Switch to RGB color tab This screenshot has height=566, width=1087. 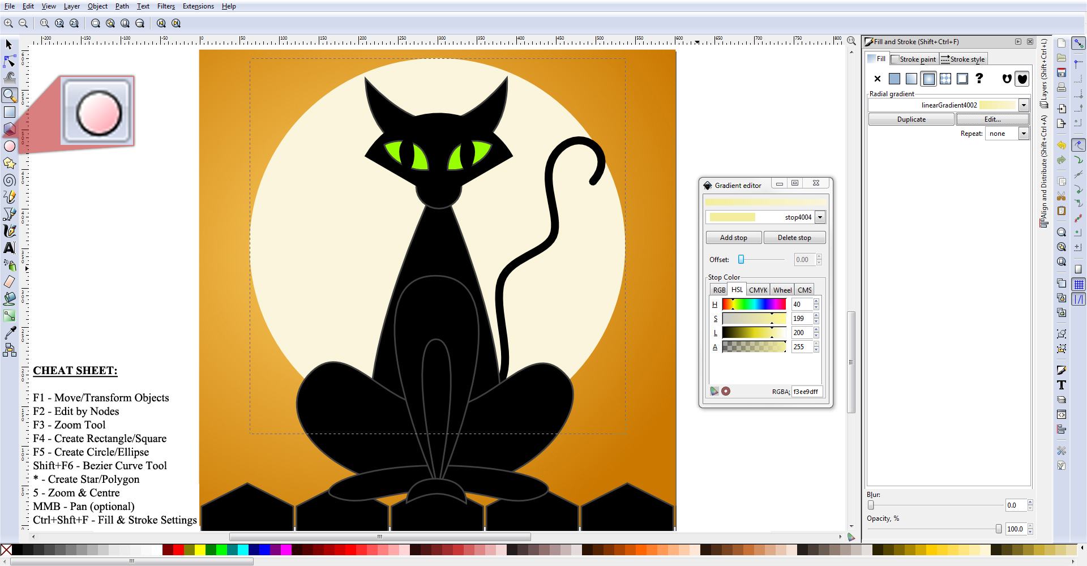click(x=719, y=290)
